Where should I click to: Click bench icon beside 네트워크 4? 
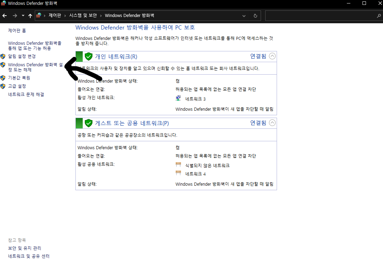(x=178, y=173)
